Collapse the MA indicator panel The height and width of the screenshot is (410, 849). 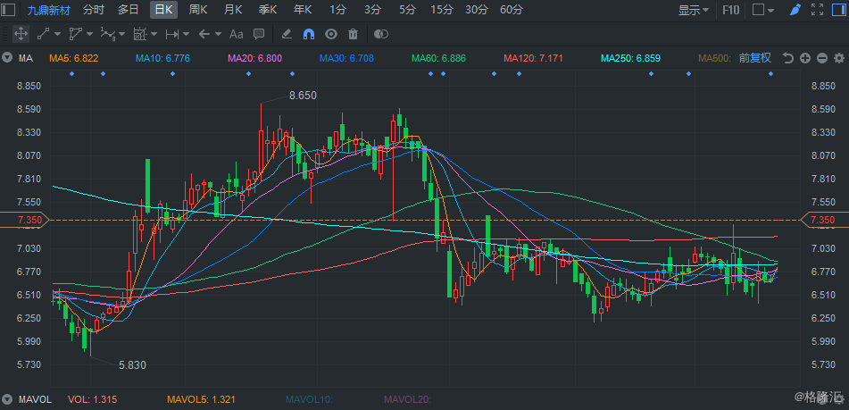tap(7, 58)
